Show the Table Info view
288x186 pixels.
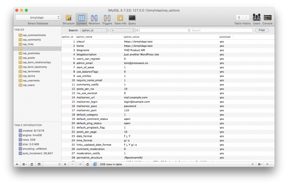120,19
